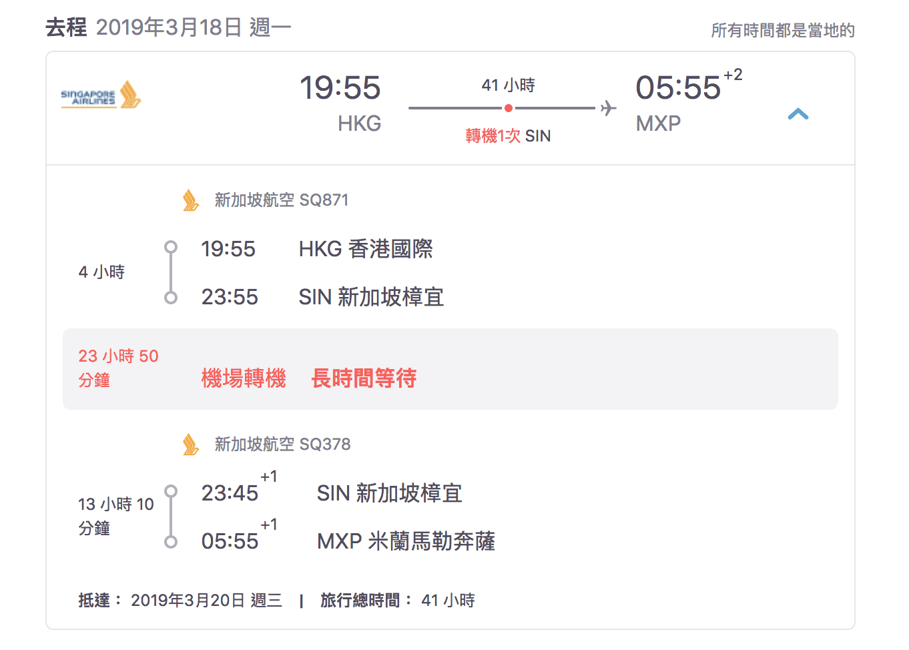The width and height of the screenshot is (909, 650).
Task: Click the arrival date 2019年3月20日 週三
Action: [x=205, y=599]
